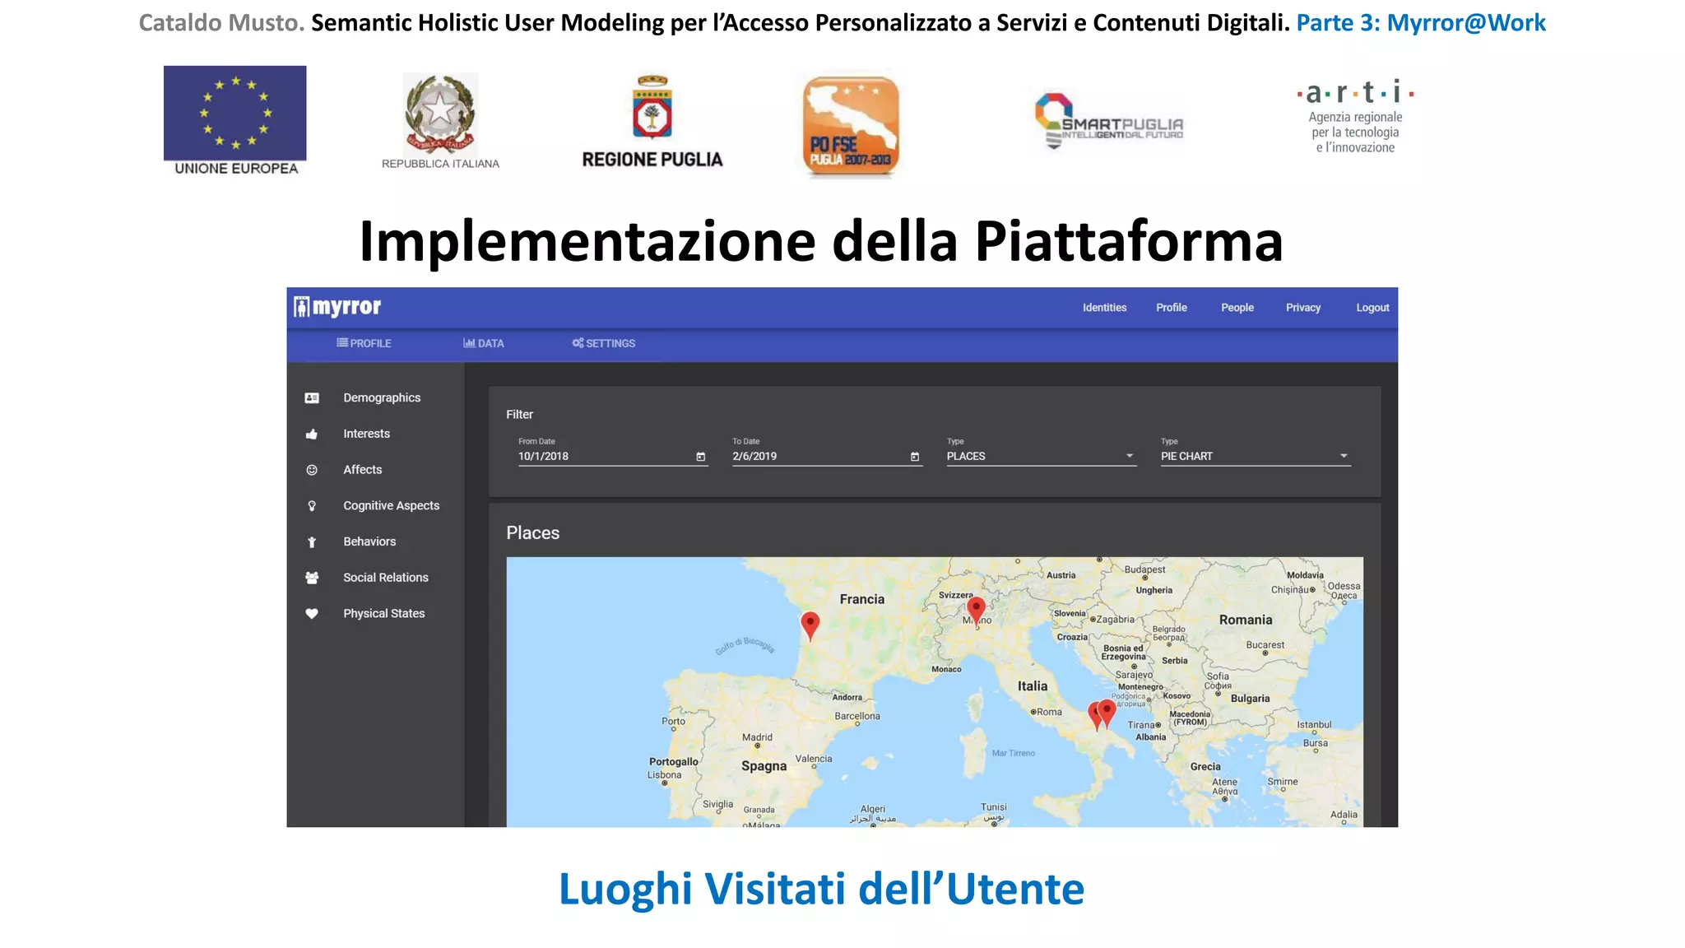The image size is (1685, 948).
Task: Click the Luoghi Visitati dell'Utente caption
Action: pos(821,889)
